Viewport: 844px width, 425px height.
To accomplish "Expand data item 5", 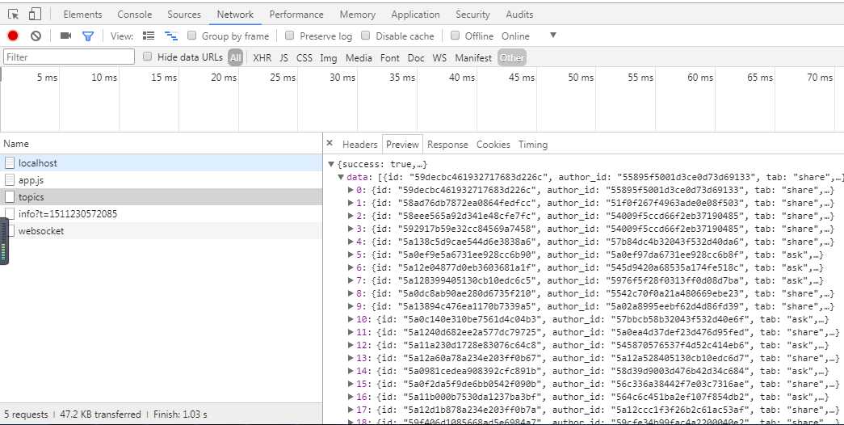I will tap(351, 255).
